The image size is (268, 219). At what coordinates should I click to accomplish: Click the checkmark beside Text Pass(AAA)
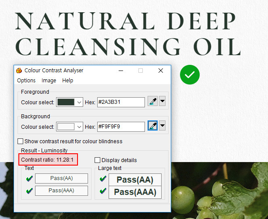coord(29,191)
